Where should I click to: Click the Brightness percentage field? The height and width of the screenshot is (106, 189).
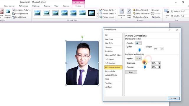tap(155, 63)
